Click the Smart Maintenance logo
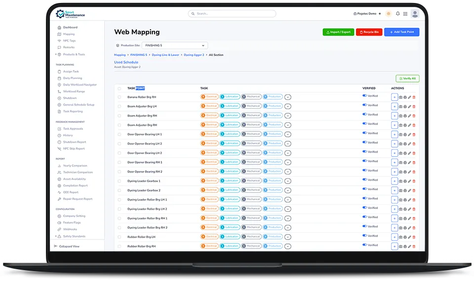 click(70, 14)
